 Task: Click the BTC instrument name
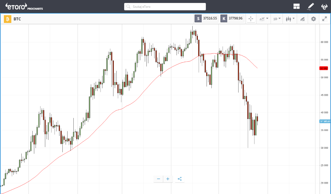tap(17, 19)
